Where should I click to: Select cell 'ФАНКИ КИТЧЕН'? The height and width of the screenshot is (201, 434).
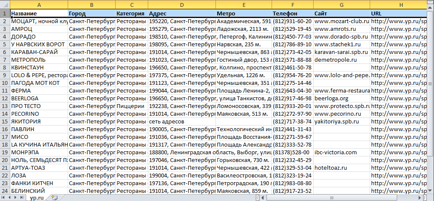pos(39,183)
